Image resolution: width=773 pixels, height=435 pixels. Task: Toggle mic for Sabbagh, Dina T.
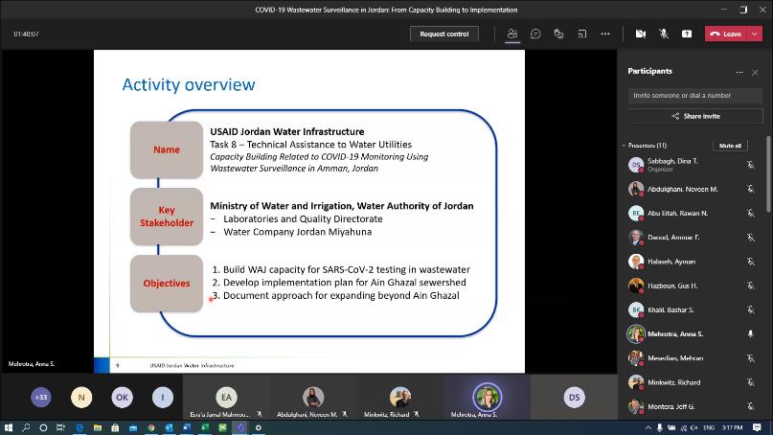click(751, 165)
